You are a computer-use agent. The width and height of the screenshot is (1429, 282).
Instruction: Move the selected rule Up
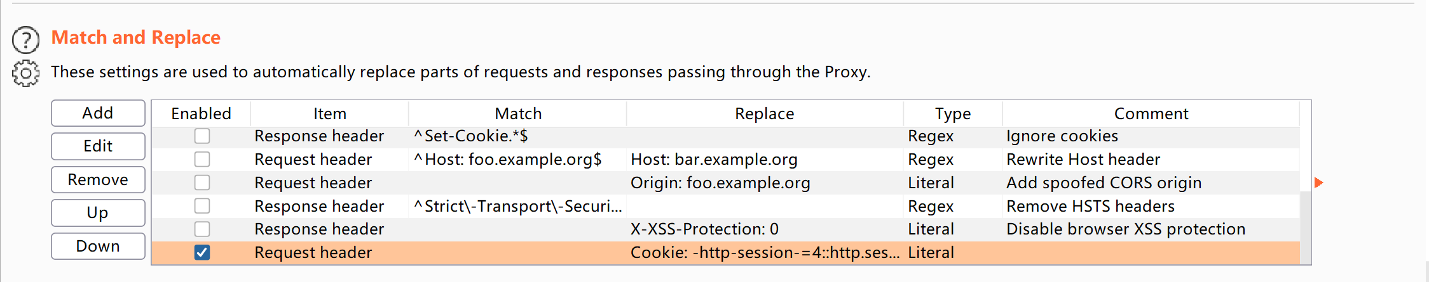pos(98,213)
